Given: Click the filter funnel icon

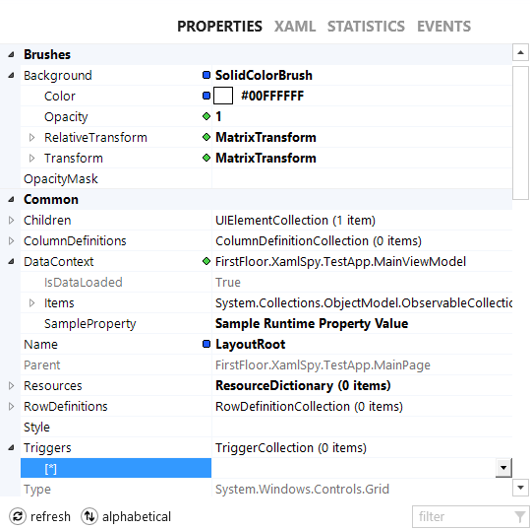Looking at the screenshot, I should (520, 517).
